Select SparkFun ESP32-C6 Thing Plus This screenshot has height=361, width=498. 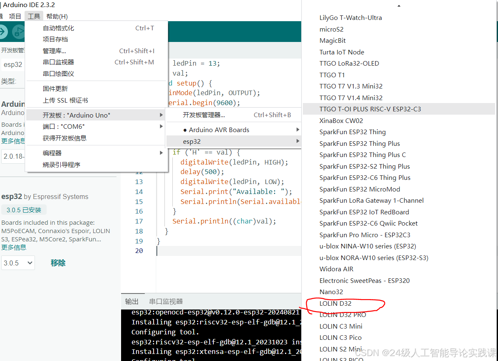coord(399,178)
